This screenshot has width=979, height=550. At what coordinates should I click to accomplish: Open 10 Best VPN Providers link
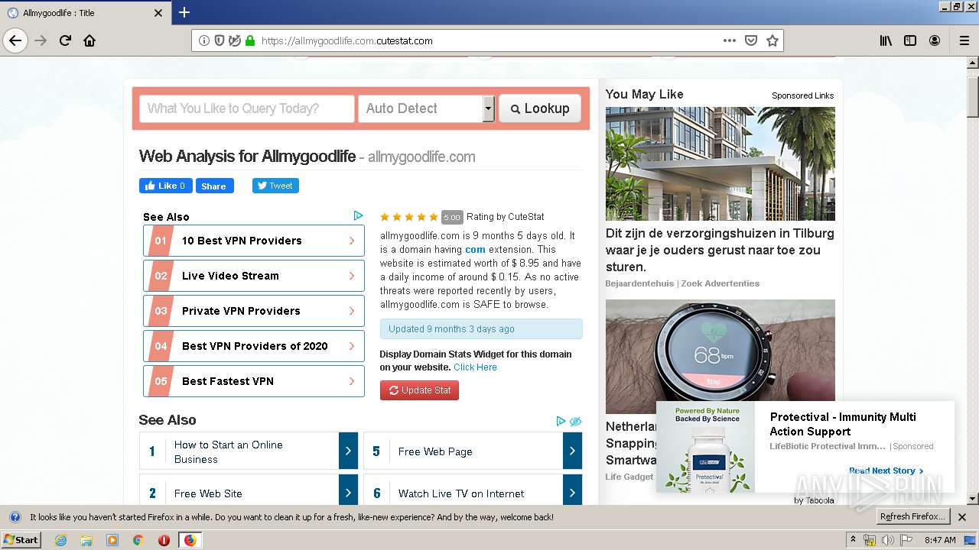(x=254, y=241)
